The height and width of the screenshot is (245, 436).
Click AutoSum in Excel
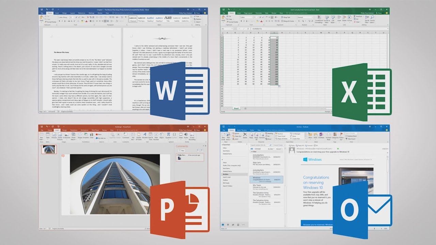coord(358,16)
